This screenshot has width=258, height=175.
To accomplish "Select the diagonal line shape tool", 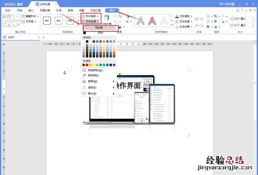I will (x=13, y=17).
